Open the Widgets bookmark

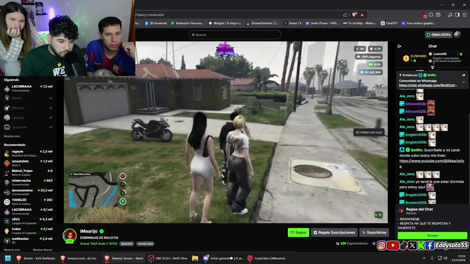click(225, 23)
